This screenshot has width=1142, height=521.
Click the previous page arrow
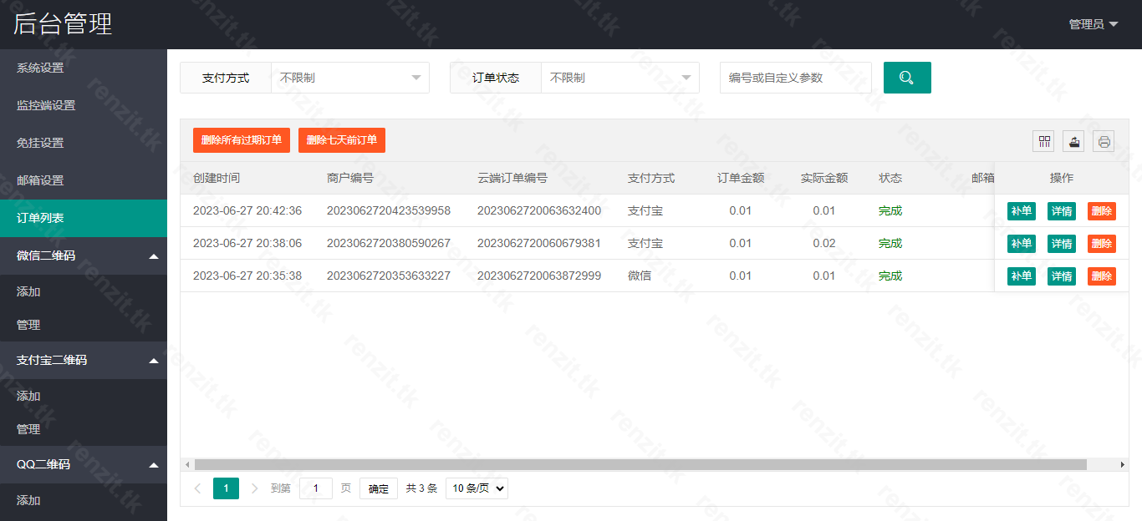point(197,488)
